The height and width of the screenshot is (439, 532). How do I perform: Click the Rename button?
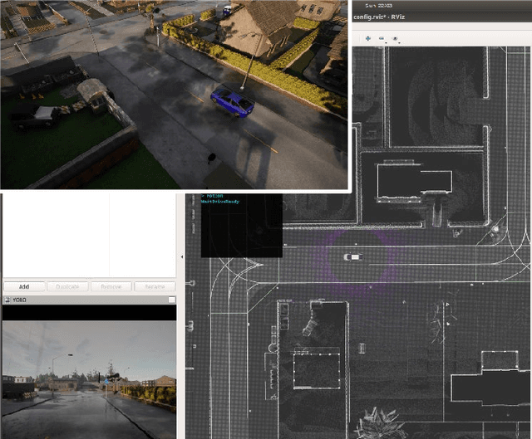pos(155,286)
